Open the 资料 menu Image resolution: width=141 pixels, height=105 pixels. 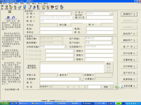pyautogui.click(x=10, y=3)
